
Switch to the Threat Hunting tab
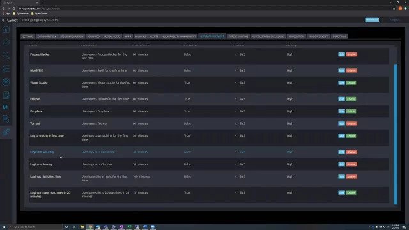pos(238,36)
